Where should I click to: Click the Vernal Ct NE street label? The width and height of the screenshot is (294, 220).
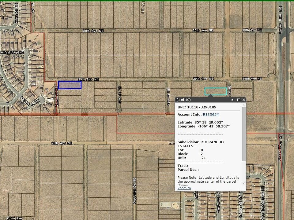coord(56,96)
